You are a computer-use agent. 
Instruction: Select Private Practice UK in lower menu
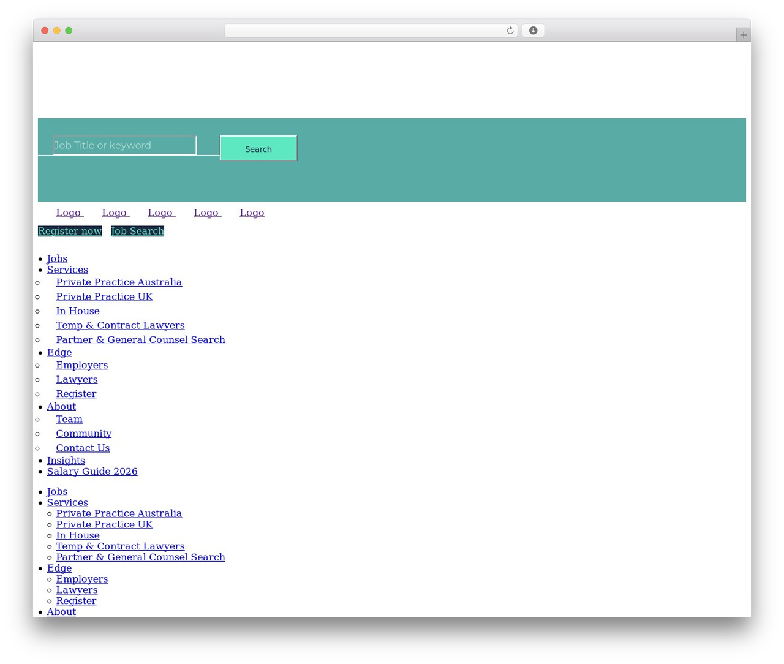click(x=104, y=524)
